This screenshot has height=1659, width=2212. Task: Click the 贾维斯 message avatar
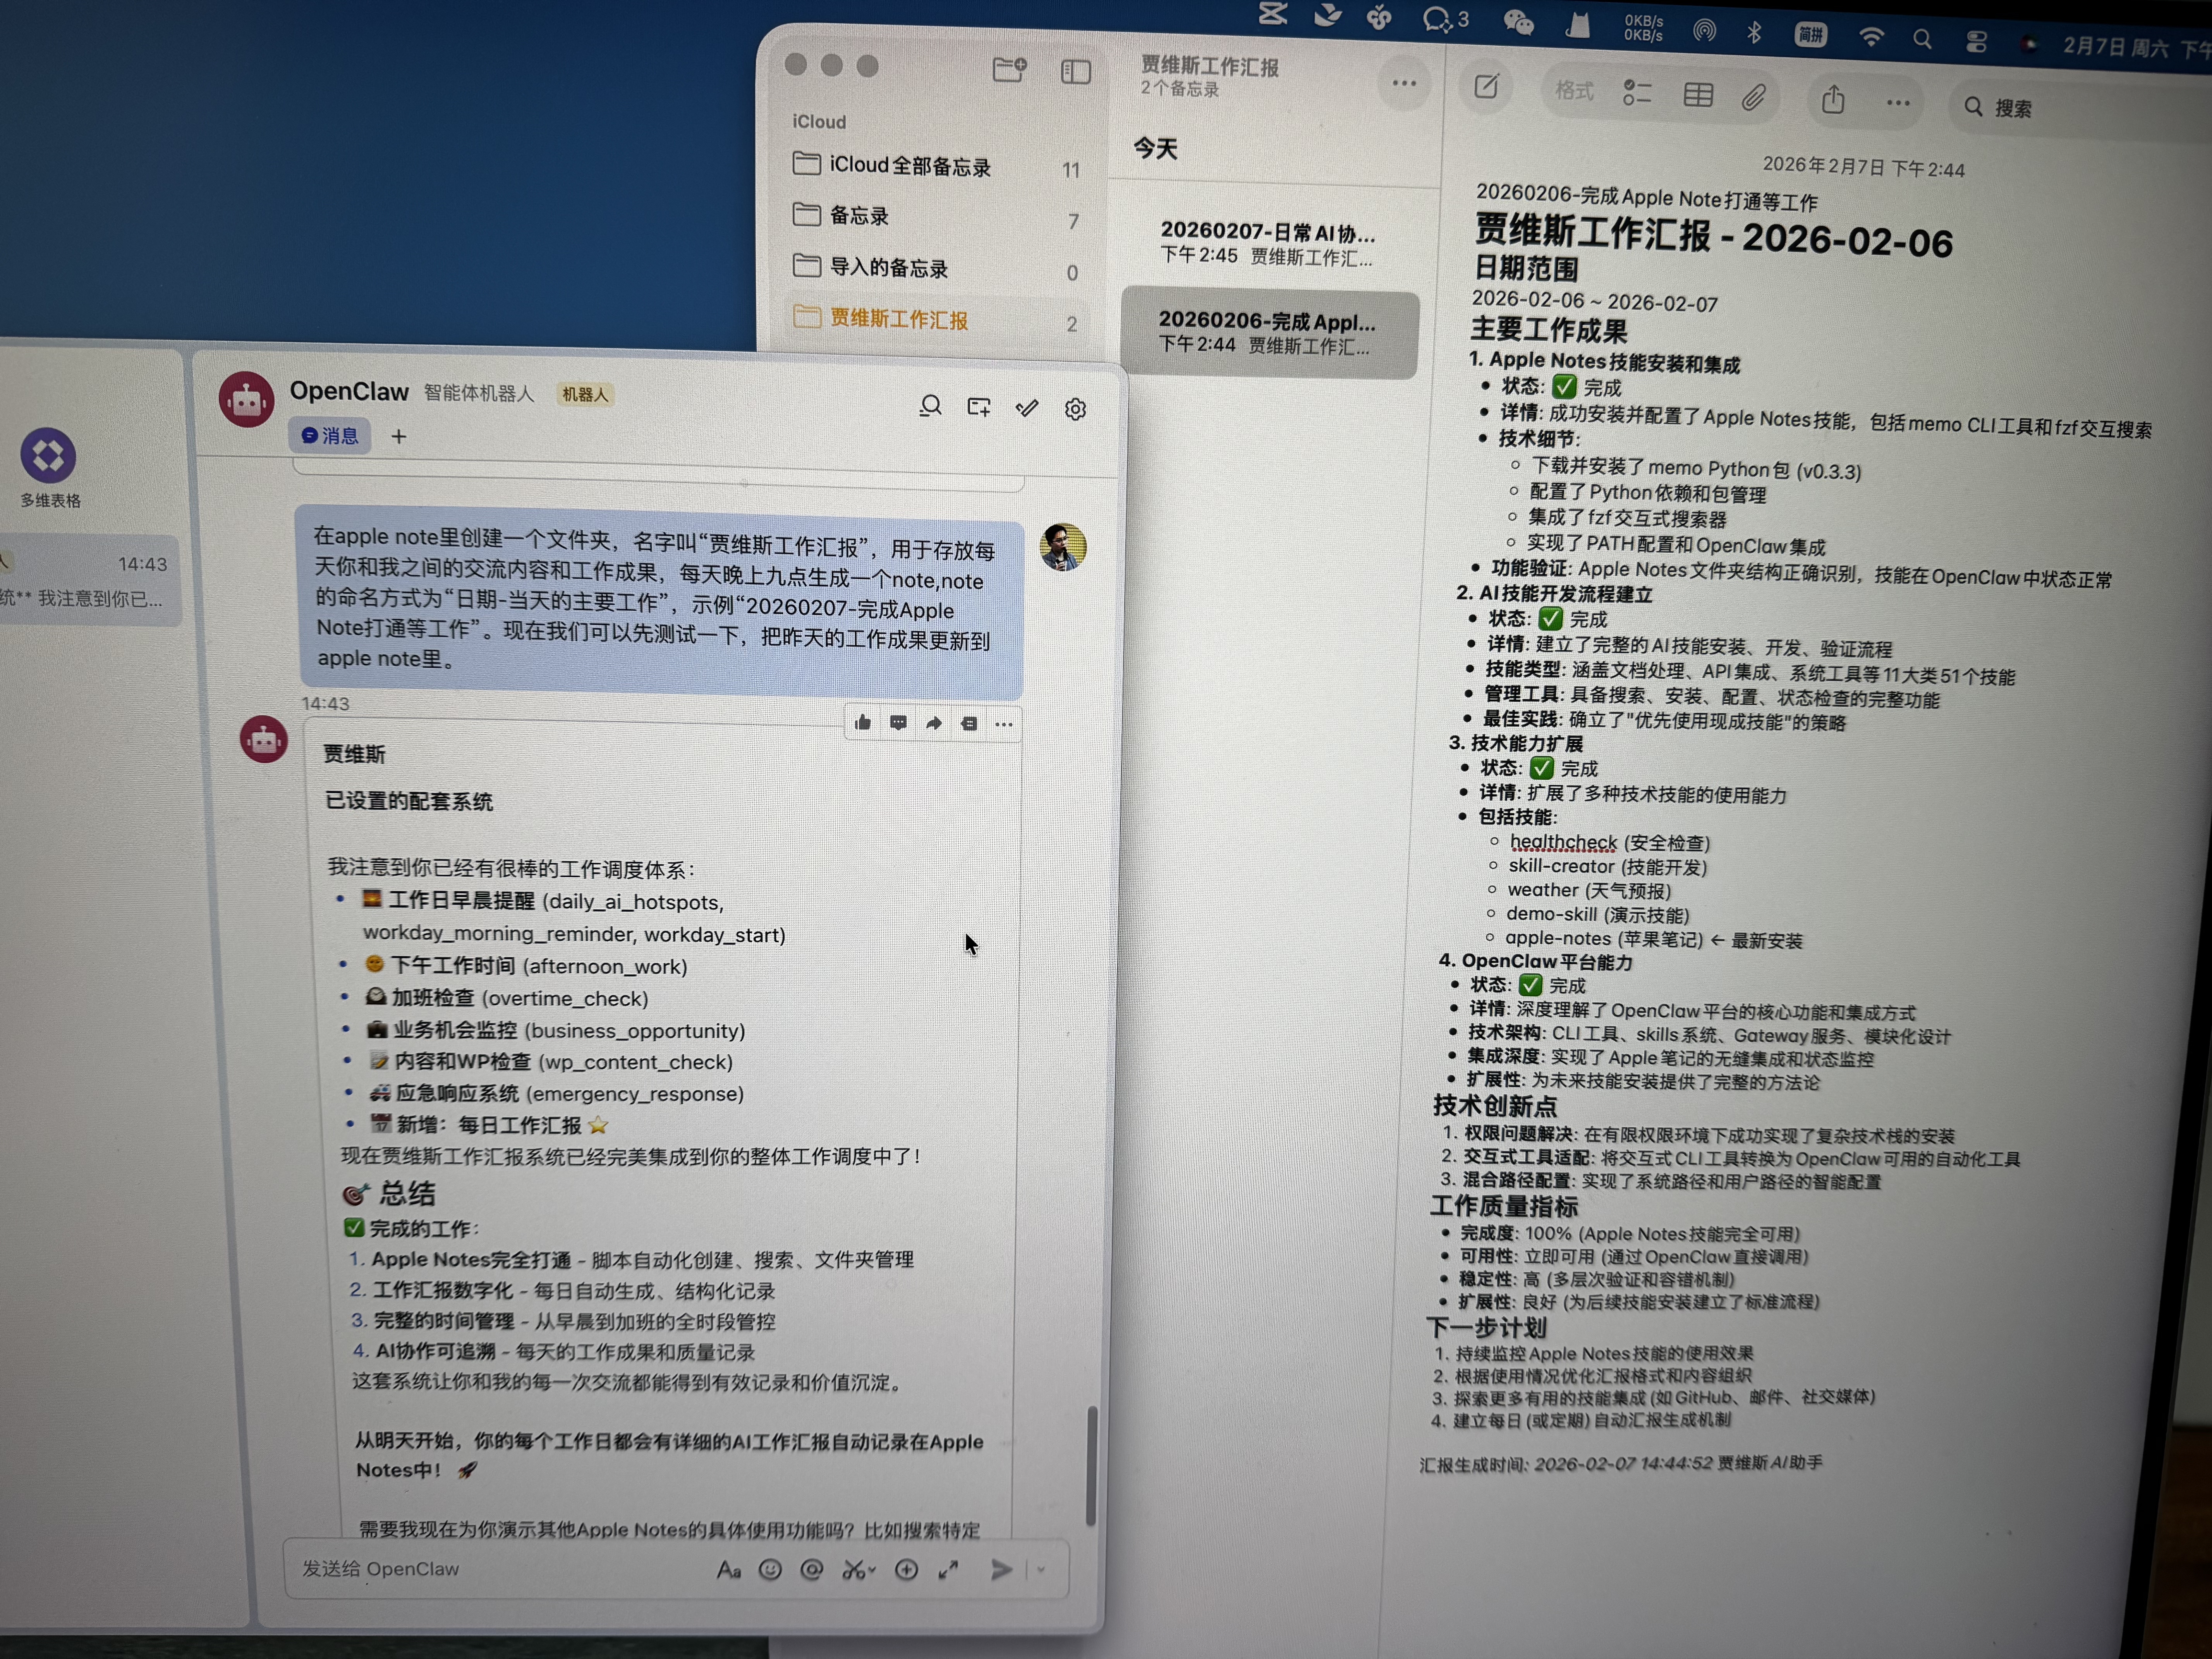pyautogui.click(x=264, y=740)
